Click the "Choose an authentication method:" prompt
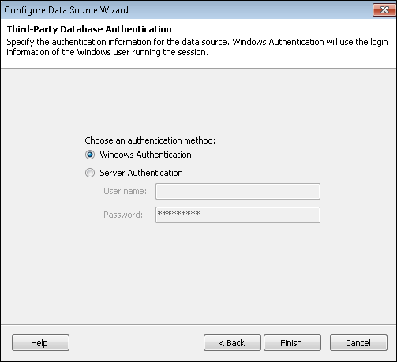This screenshot has height=362, width=397. 150,140
